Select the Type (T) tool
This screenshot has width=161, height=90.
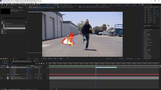27,5
